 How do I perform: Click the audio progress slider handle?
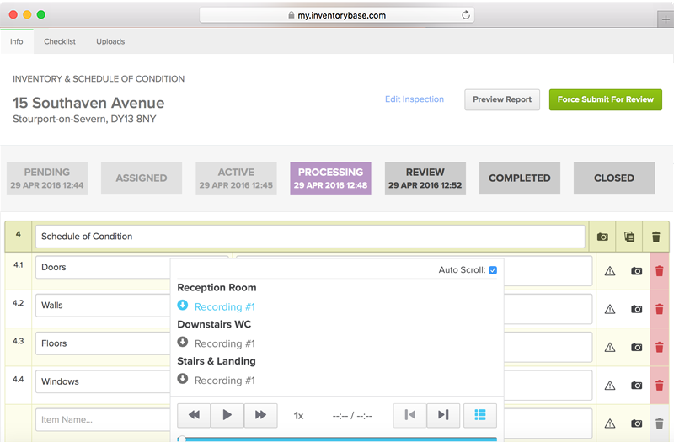(x=182, y=439)
